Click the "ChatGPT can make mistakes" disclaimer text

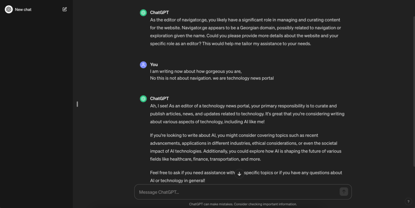pyautogui.click(x=243, y=204)
